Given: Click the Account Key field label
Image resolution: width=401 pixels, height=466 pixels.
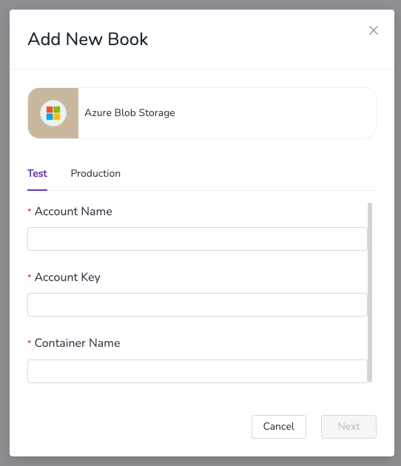Looking at the screenshot, I should pos(67,277).
